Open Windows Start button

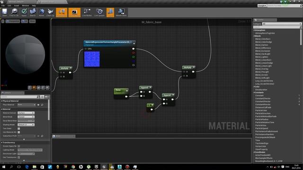[3, 167]
